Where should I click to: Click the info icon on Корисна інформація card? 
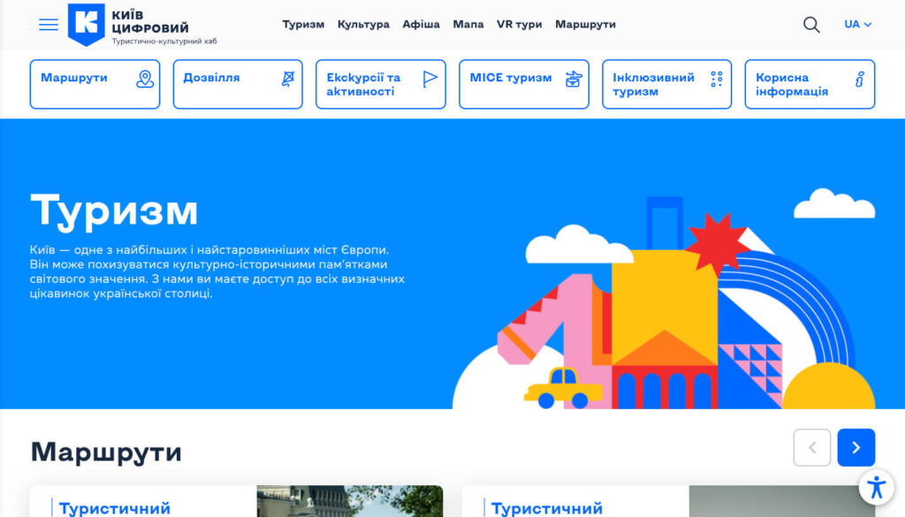point(859,80)
